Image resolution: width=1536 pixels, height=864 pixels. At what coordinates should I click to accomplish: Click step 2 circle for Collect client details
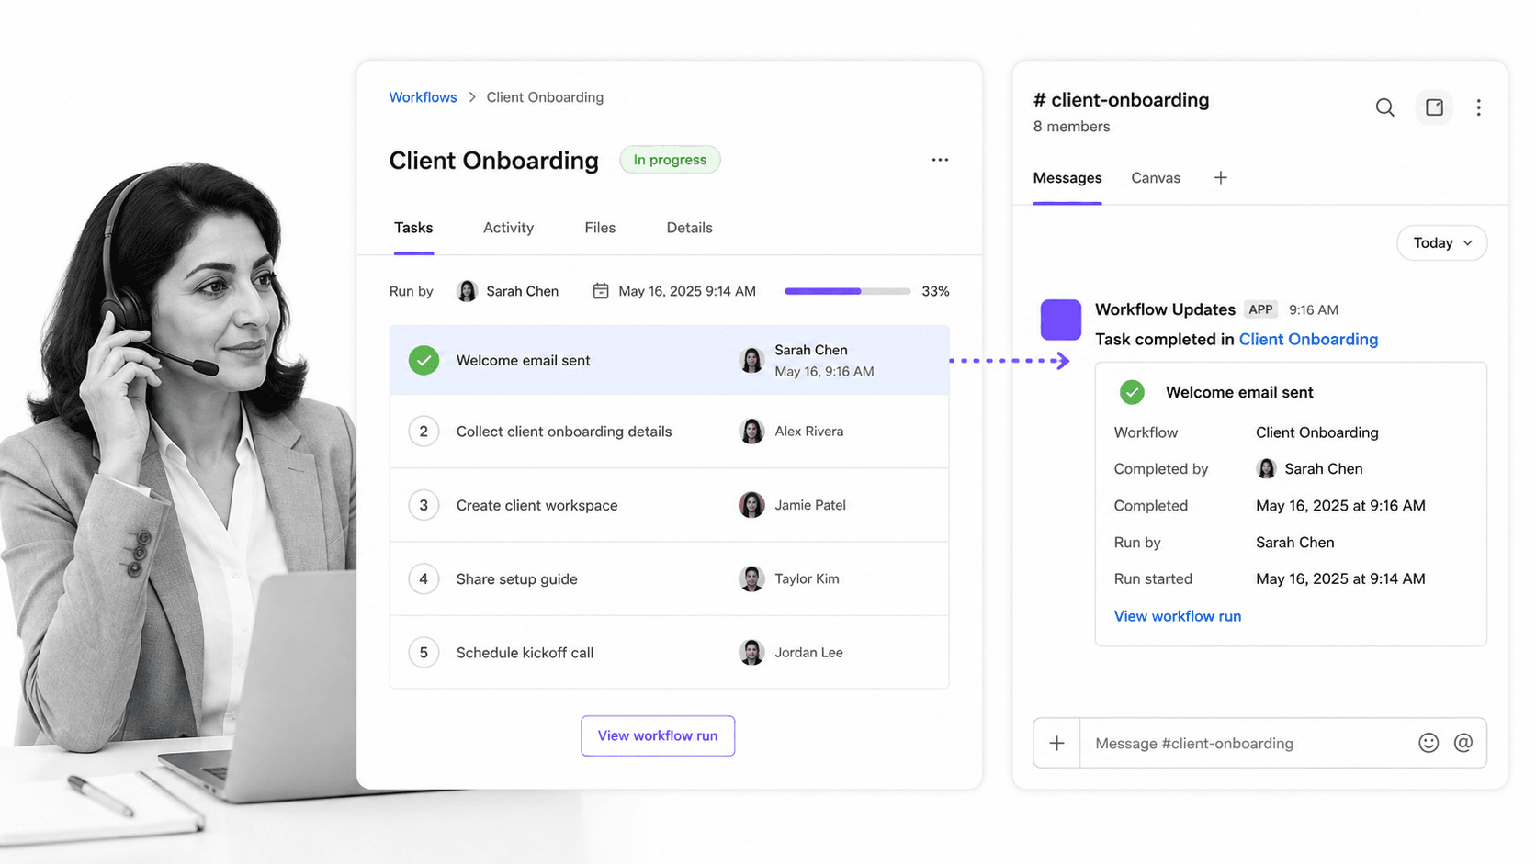click(x=424, y=432)
